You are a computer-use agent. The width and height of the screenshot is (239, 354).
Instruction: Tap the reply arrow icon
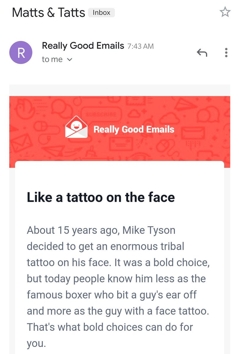pos(202,53)
